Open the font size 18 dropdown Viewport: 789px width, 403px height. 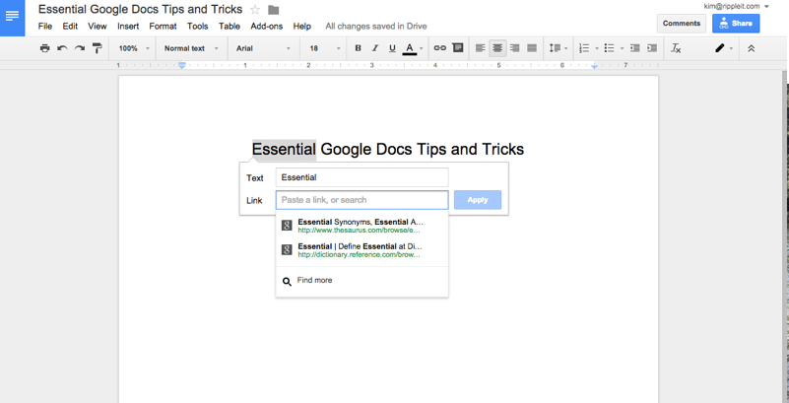(325, 48)
